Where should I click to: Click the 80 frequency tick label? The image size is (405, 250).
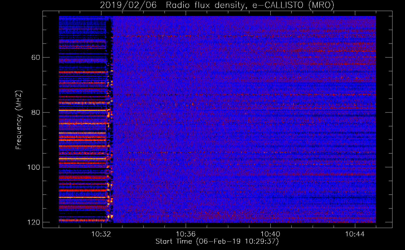click(x=36, y=112)
